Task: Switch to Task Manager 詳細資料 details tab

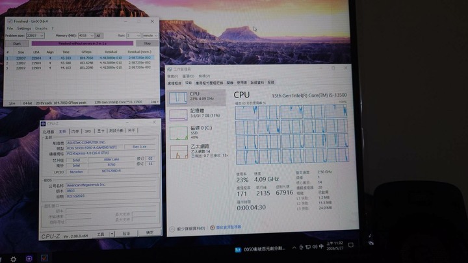Action: pyautogui.click(x=257, y=82)
